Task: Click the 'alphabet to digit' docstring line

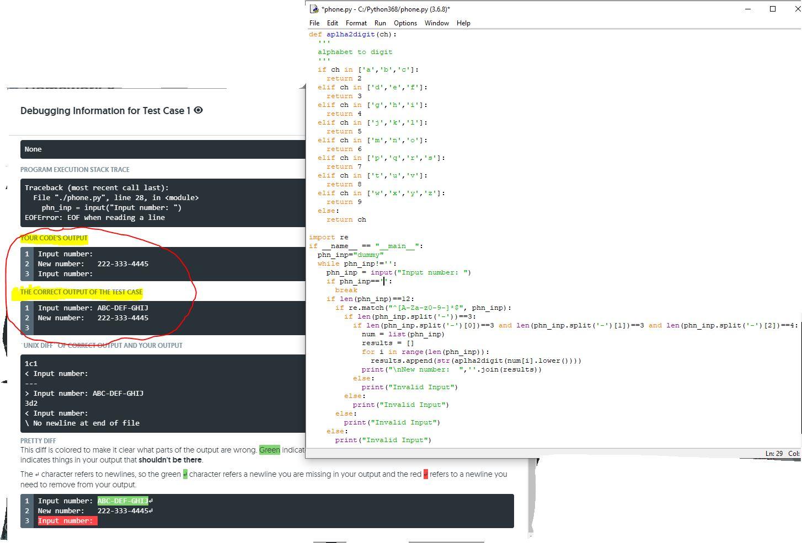Action: point(355,52)
